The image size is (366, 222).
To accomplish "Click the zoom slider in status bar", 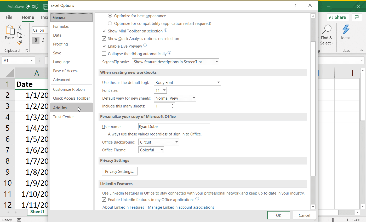I will [x=333, y=220].
